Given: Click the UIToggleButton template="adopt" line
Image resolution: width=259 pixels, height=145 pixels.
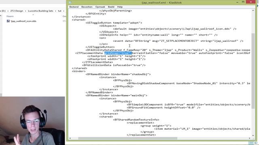Looking at the screenshot, I should click(x=114, y=23).
